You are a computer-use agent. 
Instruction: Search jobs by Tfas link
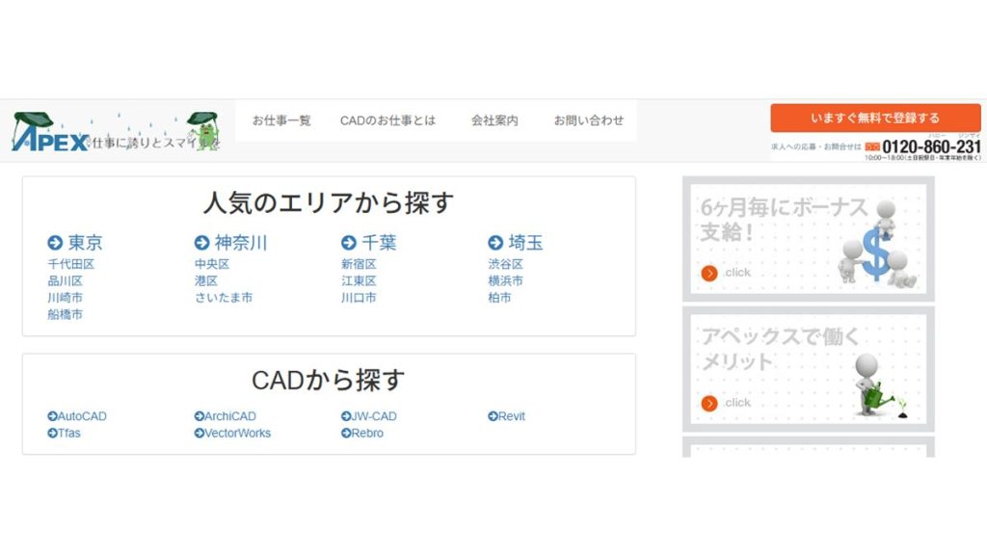tap(68, 434)
